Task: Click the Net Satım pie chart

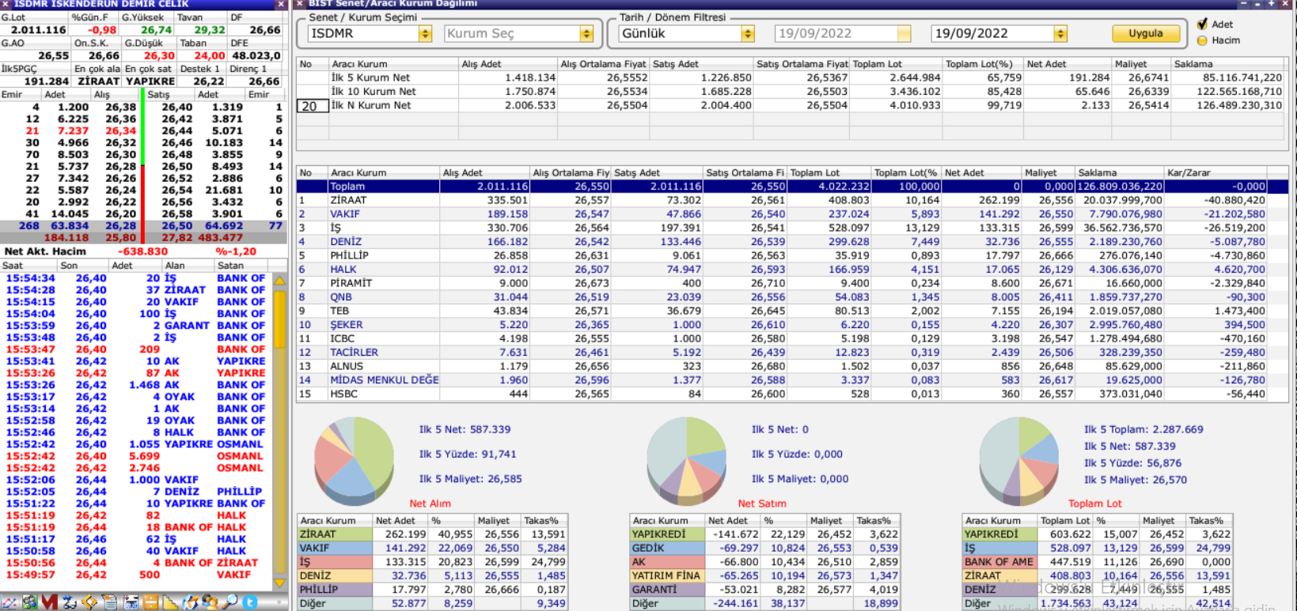Action: point(686,462)
